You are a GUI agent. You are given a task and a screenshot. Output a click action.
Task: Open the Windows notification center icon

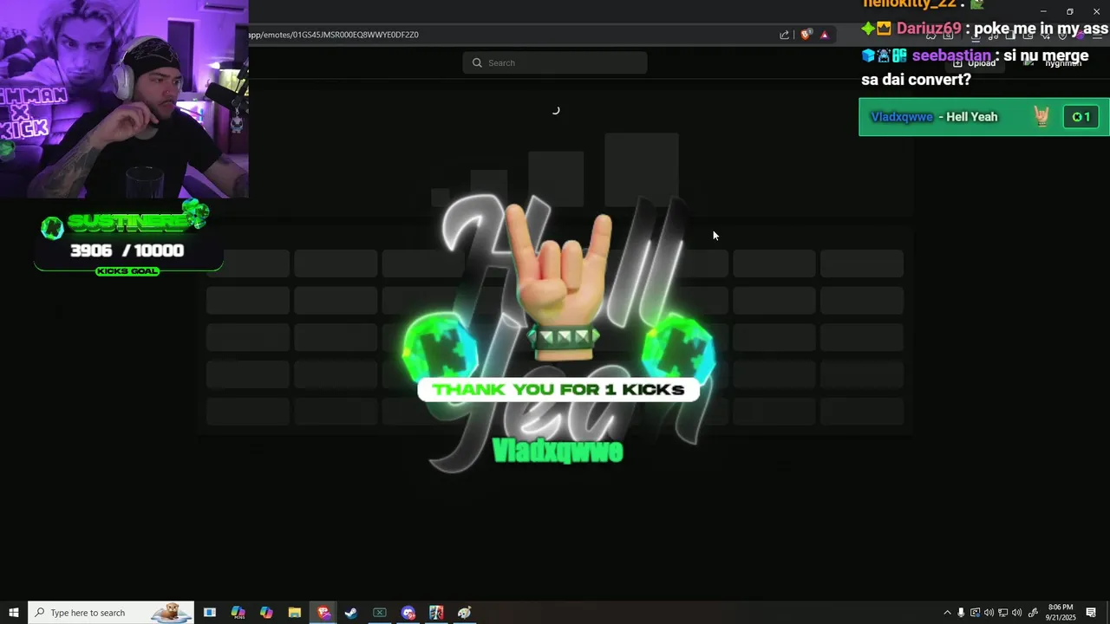point(1092,613)
